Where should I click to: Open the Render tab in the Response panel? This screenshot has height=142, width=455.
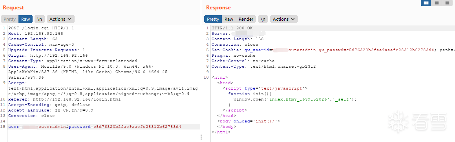246,19
